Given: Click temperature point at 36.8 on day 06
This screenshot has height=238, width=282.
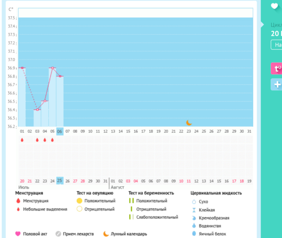Looking at the screenshot, I should (60, 76).
